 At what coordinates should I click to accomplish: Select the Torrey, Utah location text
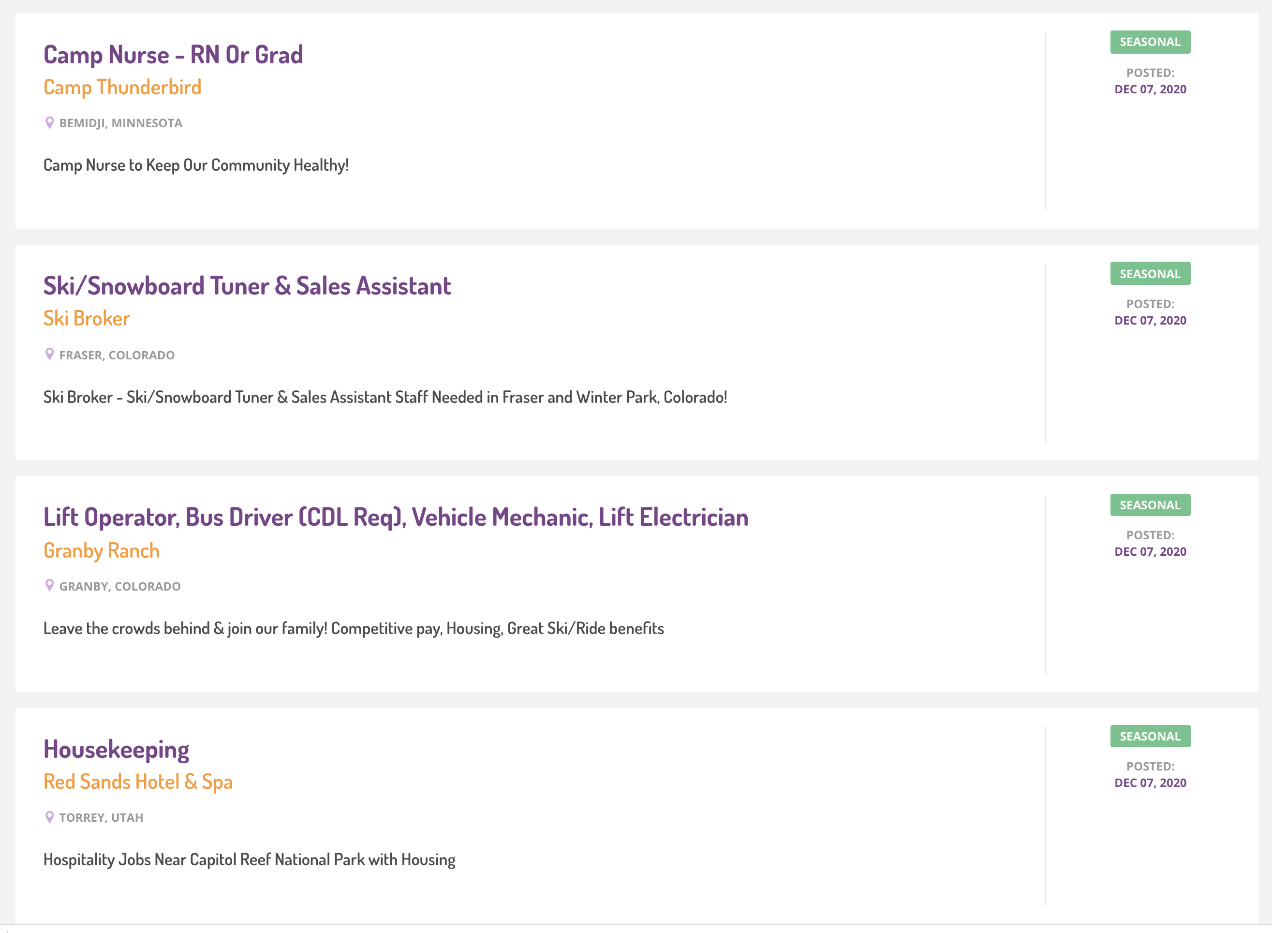click(x=102, y=818)
